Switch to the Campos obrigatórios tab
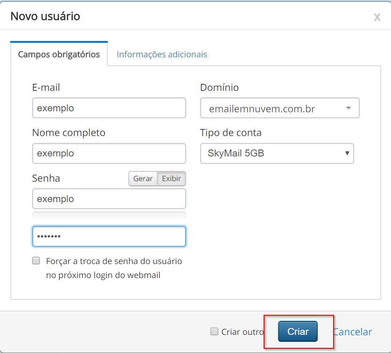 pyautogui.click(x=59, y=54)
